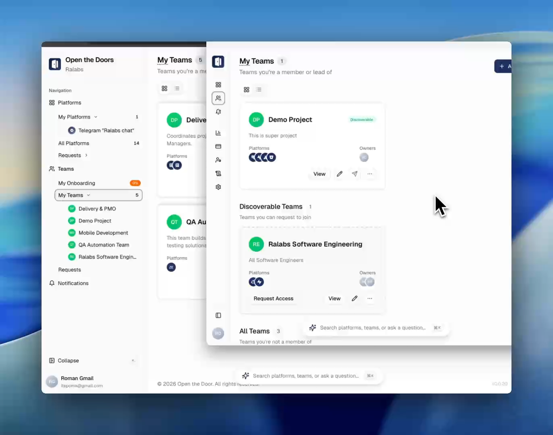Open My Onboarding in the sidebar
Screen dimensions: 553x435
(x=76, y=183)
